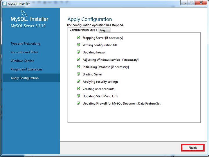Go to Plugins and Extensions sidebar step
The image size is (209, 157).
(26, 69)
